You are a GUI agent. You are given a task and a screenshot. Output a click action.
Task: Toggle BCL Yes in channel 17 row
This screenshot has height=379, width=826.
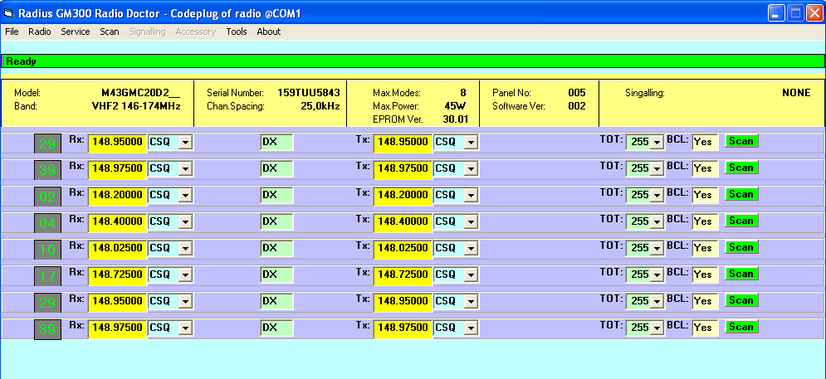[x=704, y=275]
